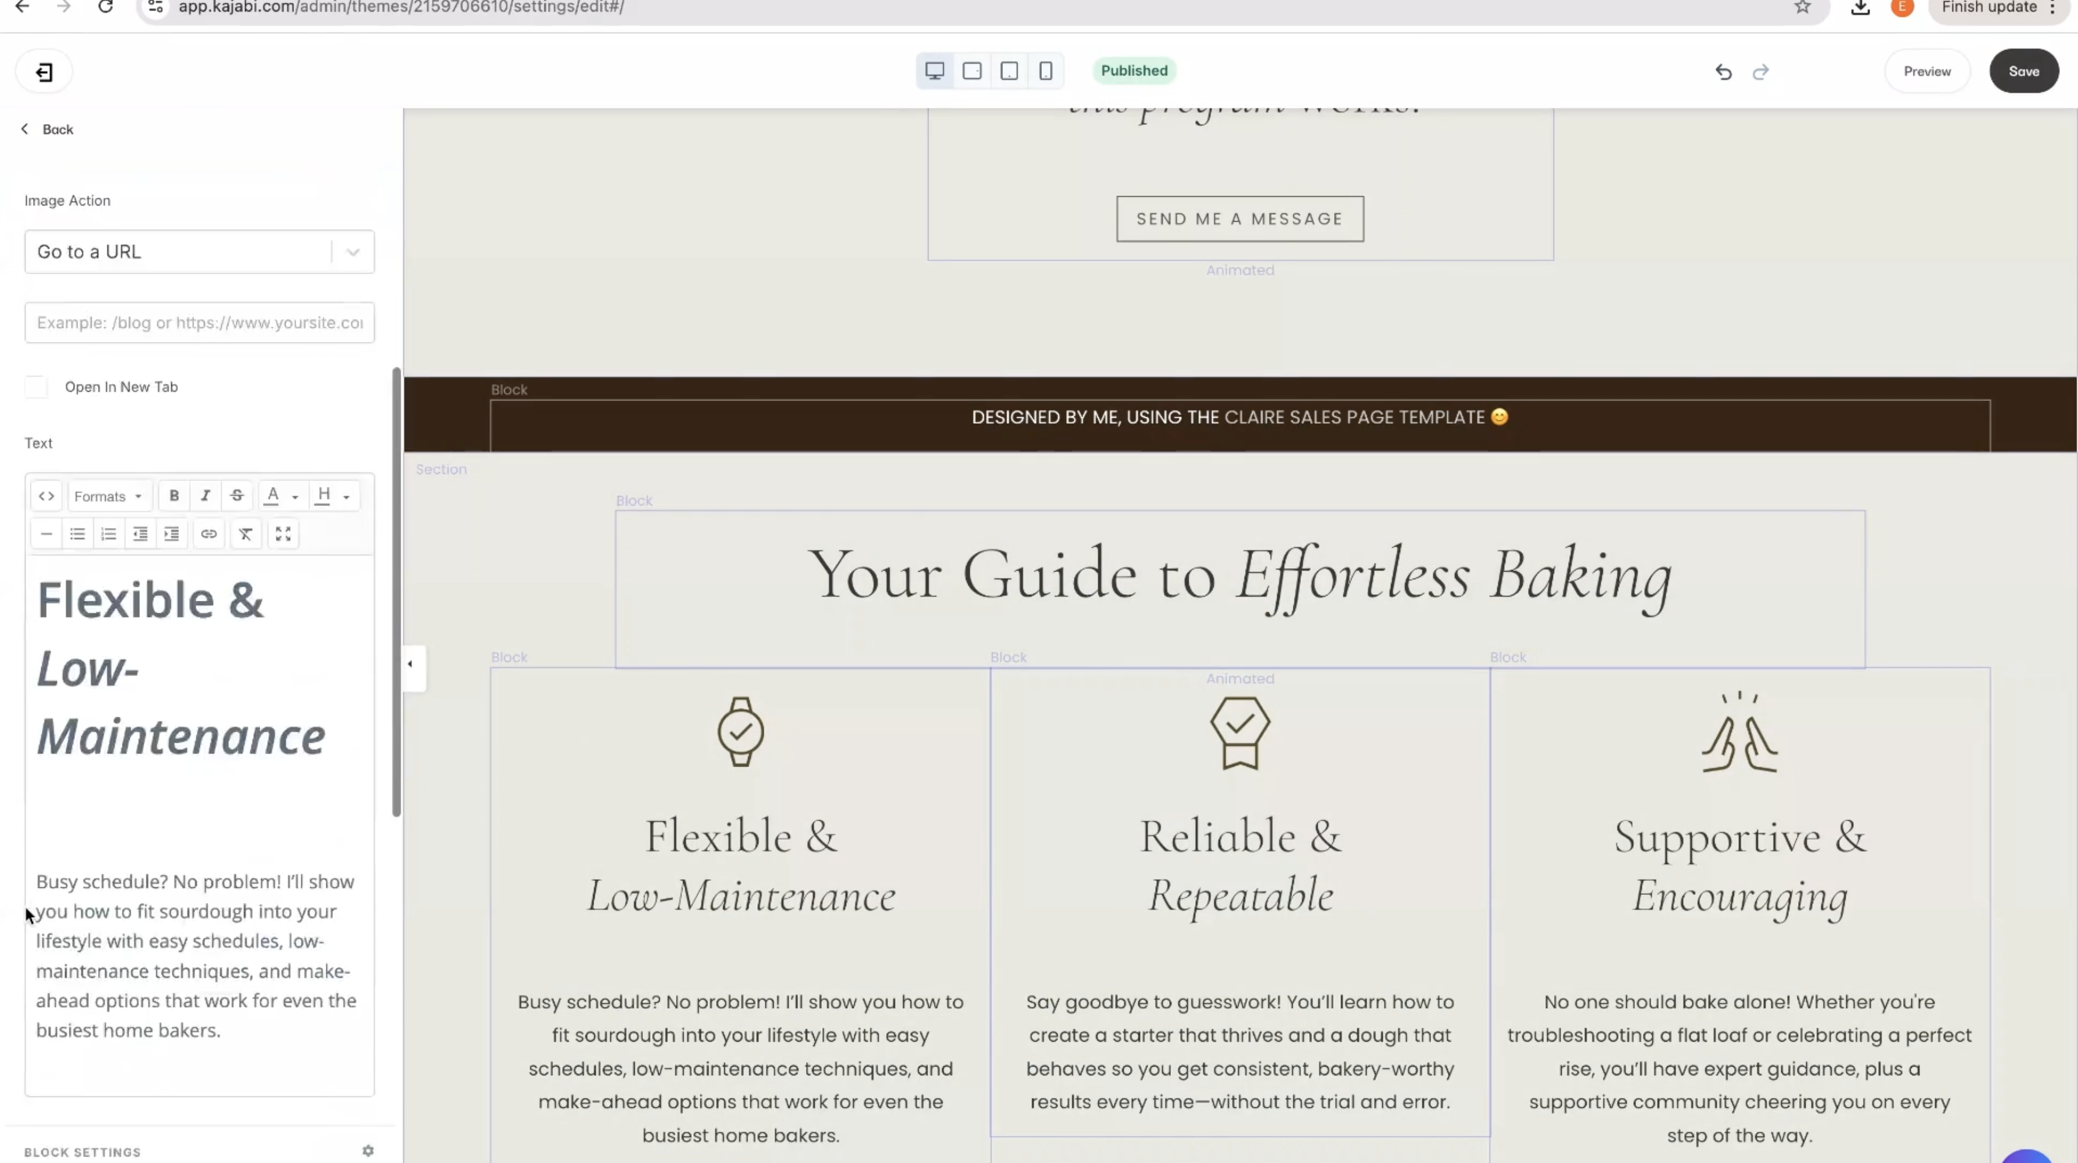The image size is (2078, 1163).
Task: Go Back in the sidebar panel
Action: (47, 129)
